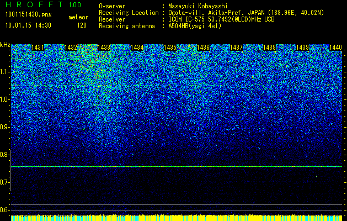The height and width of the screenshot is (221, 347).
Task: Click the 1439 time marker
Action: click(302, 48)
